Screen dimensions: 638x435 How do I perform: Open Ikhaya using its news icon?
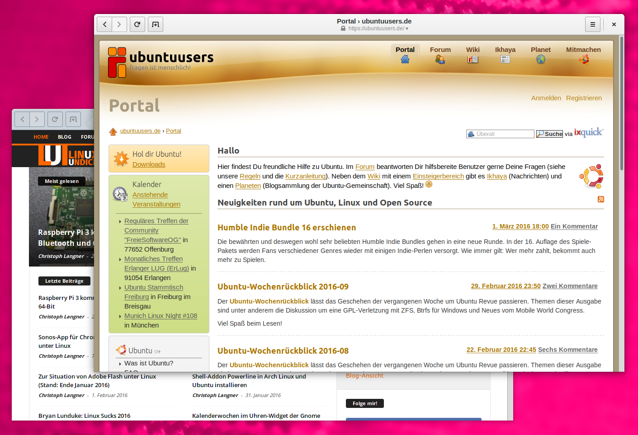pos(505,59)
